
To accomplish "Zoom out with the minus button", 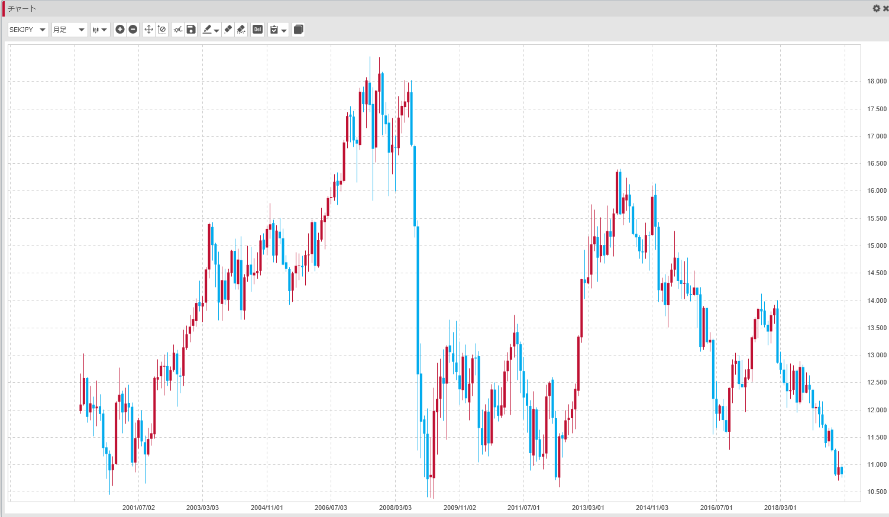I will 133,30.
